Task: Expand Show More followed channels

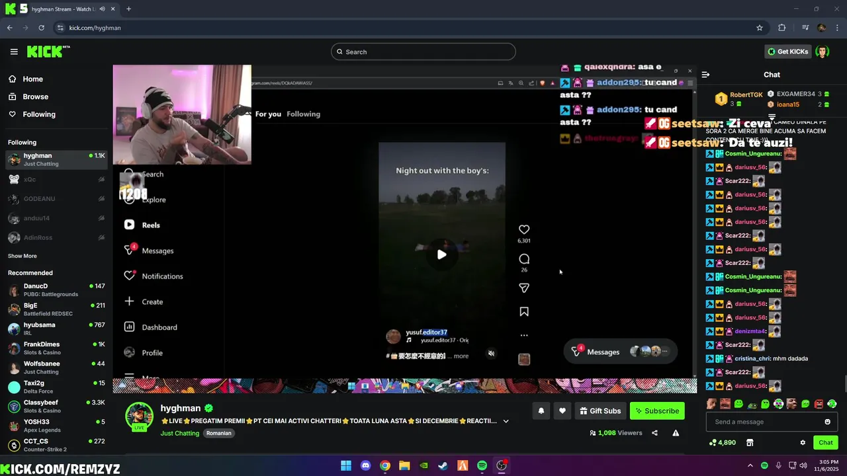Action: tap(22, 256)
